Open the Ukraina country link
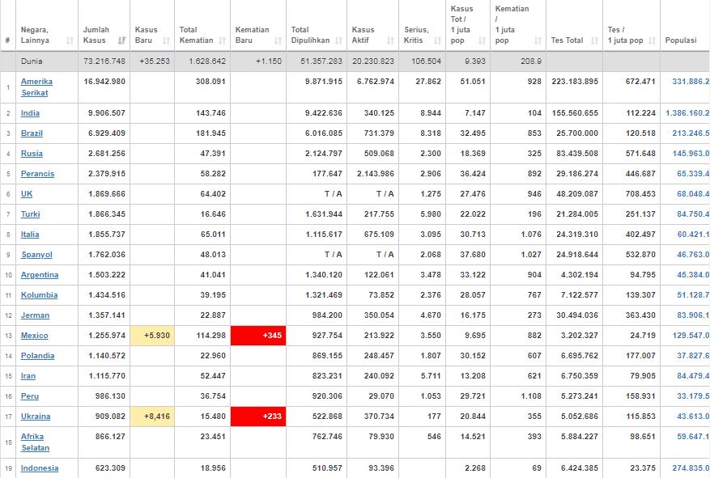Screen dimensions: 710x478 coord(36,416)
